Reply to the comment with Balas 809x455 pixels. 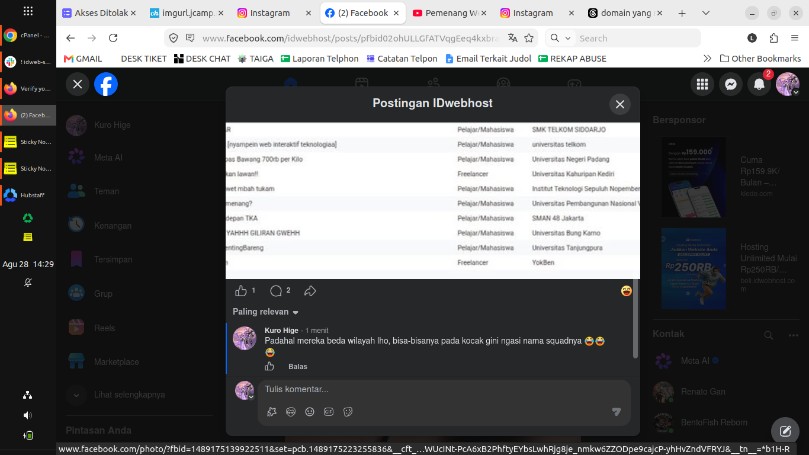(x=298, y=367)
